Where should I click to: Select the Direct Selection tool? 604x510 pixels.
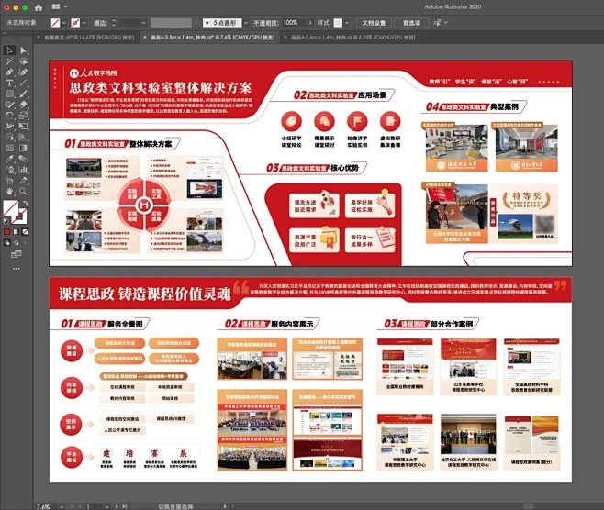22,50
